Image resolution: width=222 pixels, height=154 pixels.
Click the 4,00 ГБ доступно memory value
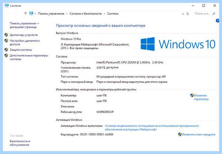pyautogui.click(x=107, y=68)
